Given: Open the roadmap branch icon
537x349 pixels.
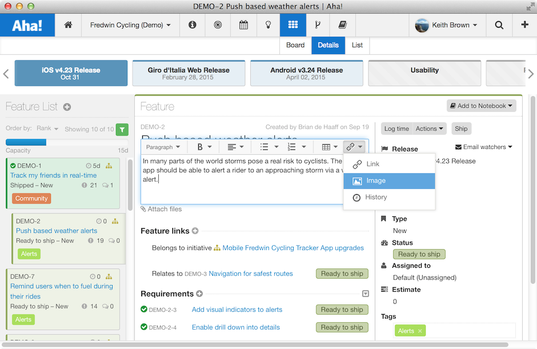Looking at the screenshot, I should (x=318, y=25).
